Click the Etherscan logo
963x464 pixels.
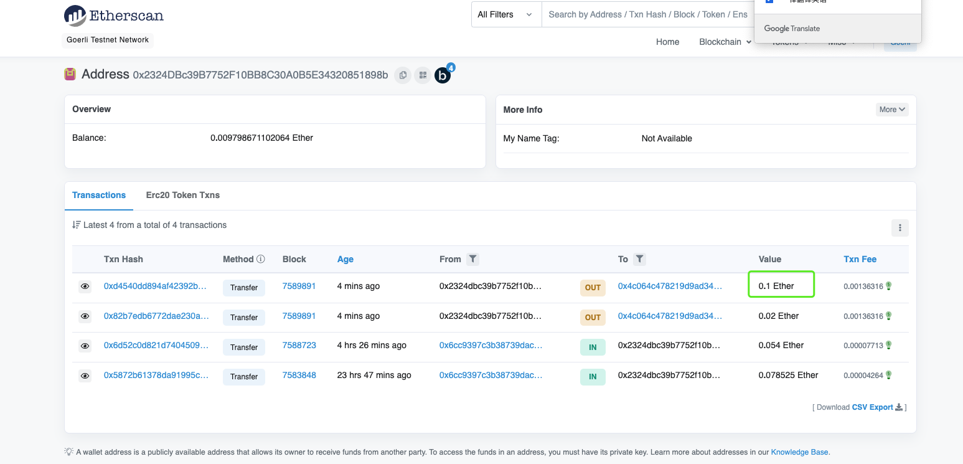(114, 16)
